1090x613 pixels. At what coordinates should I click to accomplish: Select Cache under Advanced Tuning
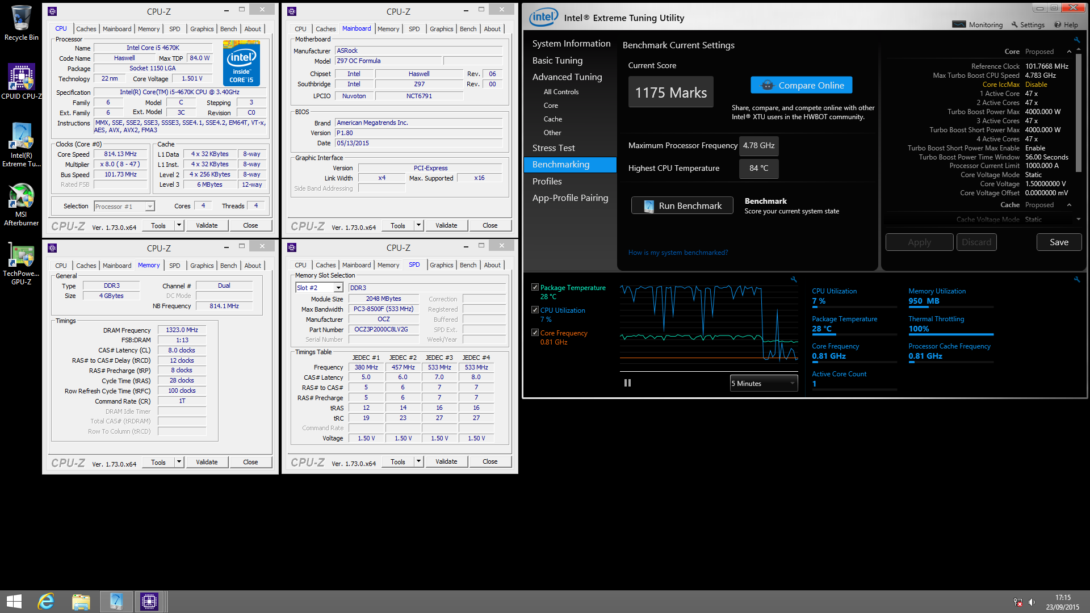552,119
